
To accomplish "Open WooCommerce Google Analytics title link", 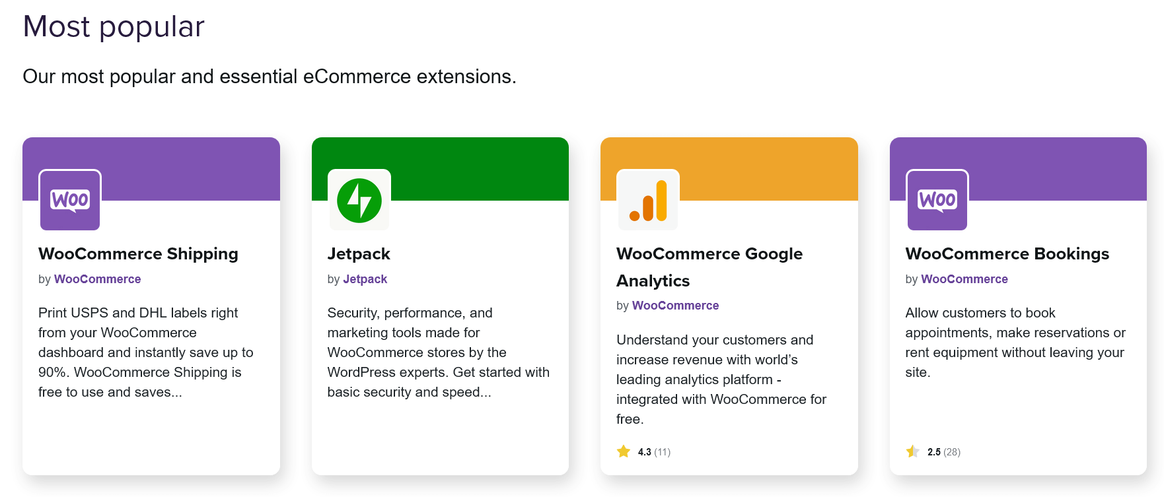I will pyautogui.click(x=709, y=267).
